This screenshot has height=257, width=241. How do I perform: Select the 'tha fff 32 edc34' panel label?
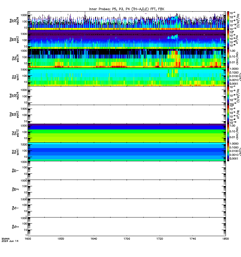14,21
